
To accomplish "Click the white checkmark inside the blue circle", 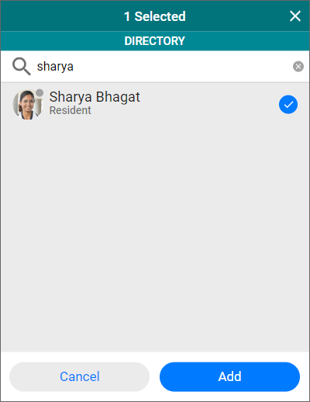I will pos(288,105).
